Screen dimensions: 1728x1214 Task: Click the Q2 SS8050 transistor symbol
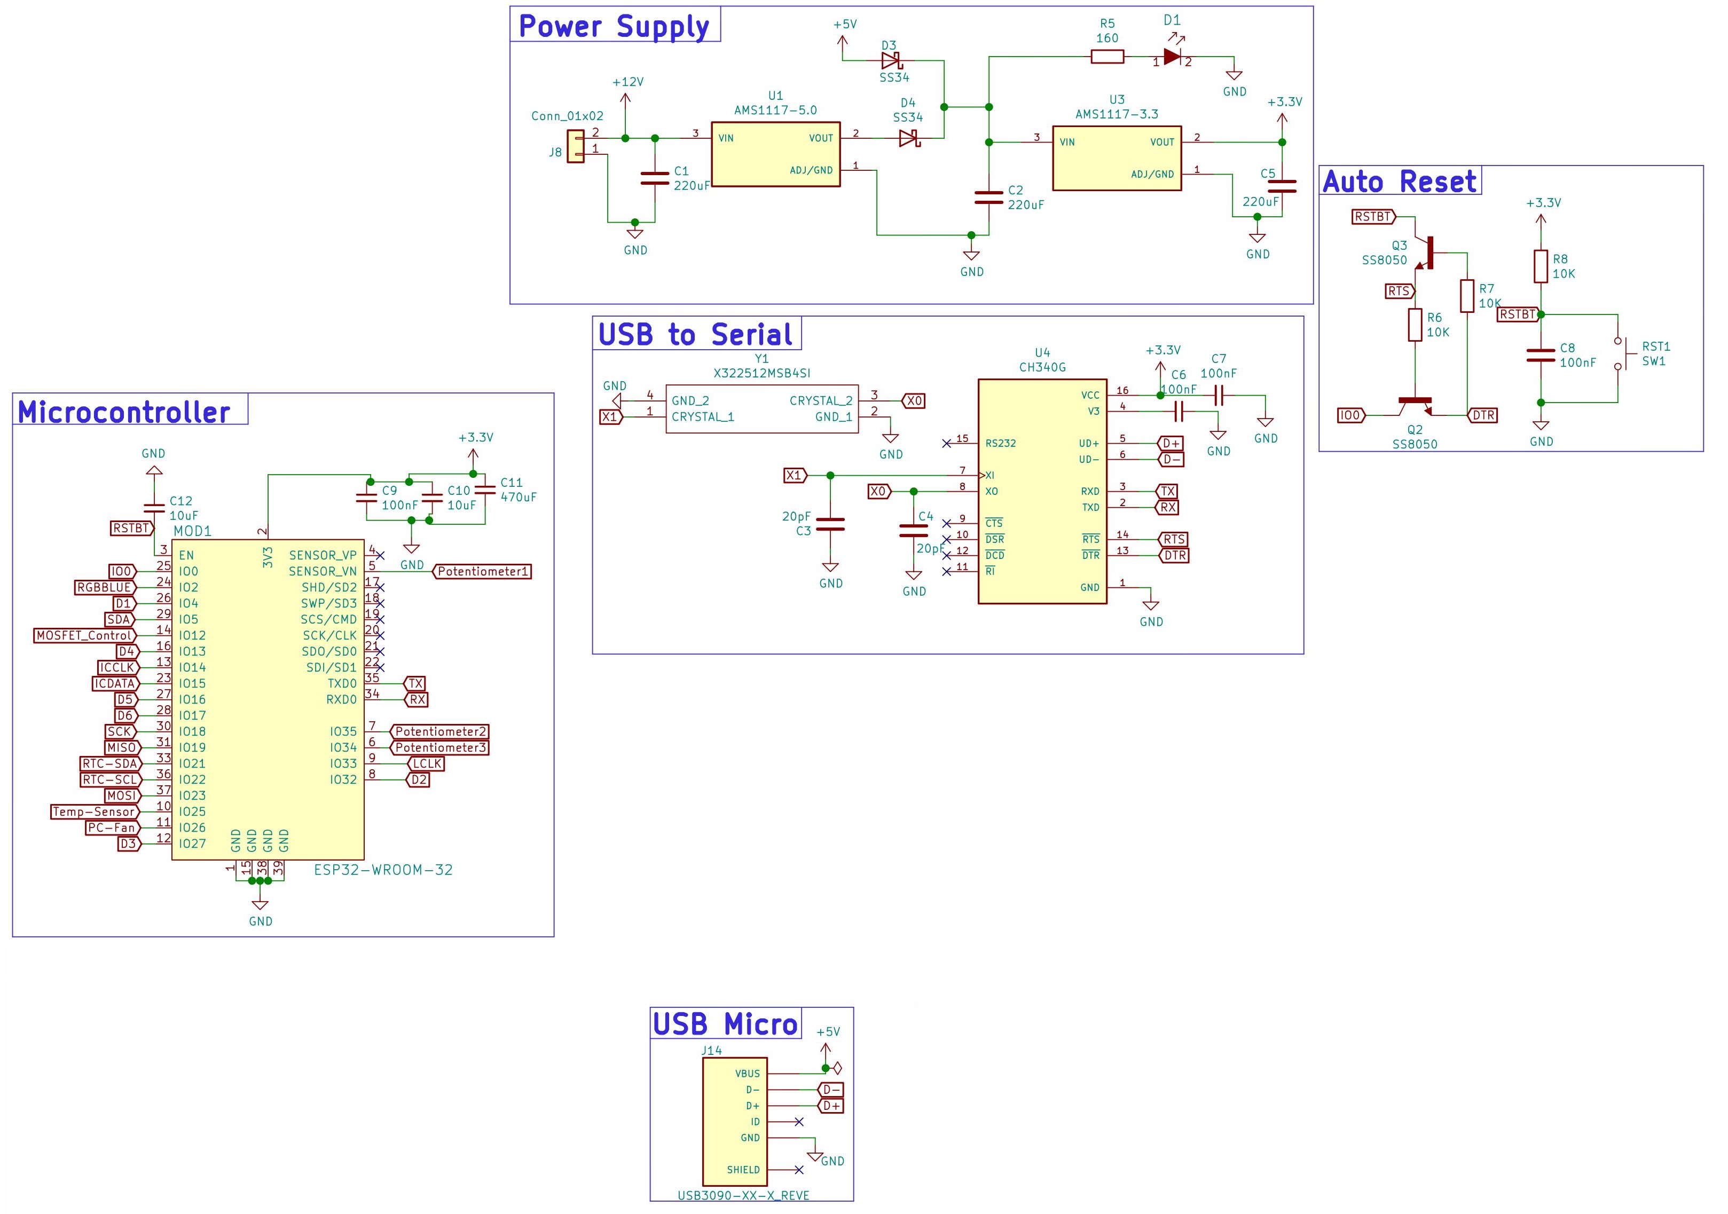[1415, 406]
